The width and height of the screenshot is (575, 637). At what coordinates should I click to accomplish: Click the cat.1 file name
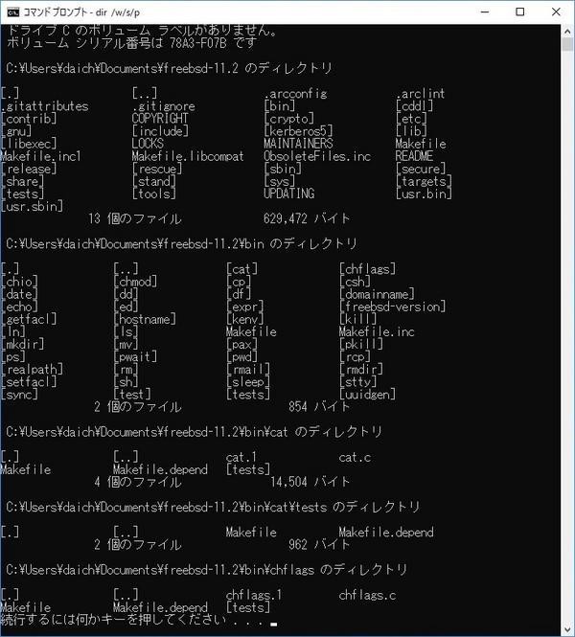click(241, 458)
